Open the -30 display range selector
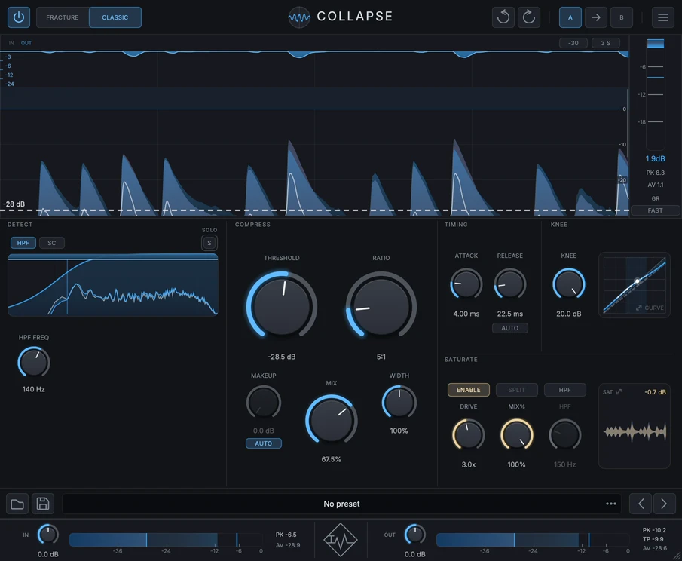Viewport: 682px width, 561px height. tap(573, 43)
